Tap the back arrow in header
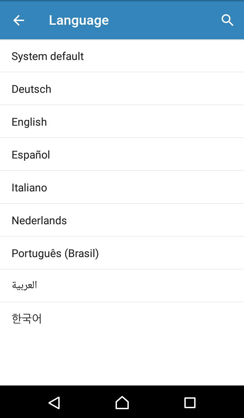 pos(19,20)
